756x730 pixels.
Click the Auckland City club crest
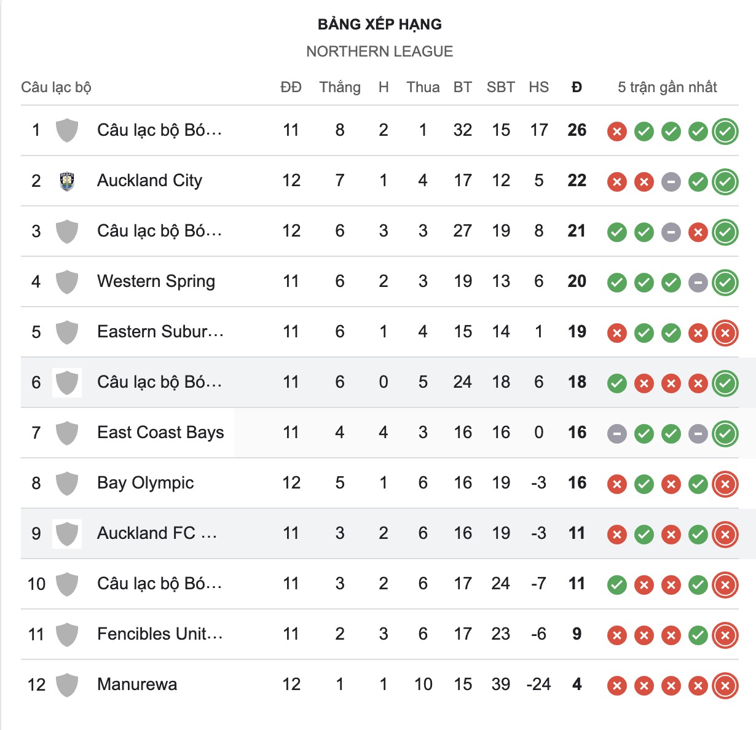tap(66, 181)
